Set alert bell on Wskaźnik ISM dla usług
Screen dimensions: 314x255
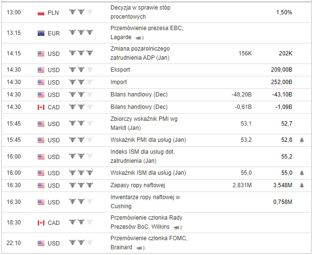click(302, 173)
